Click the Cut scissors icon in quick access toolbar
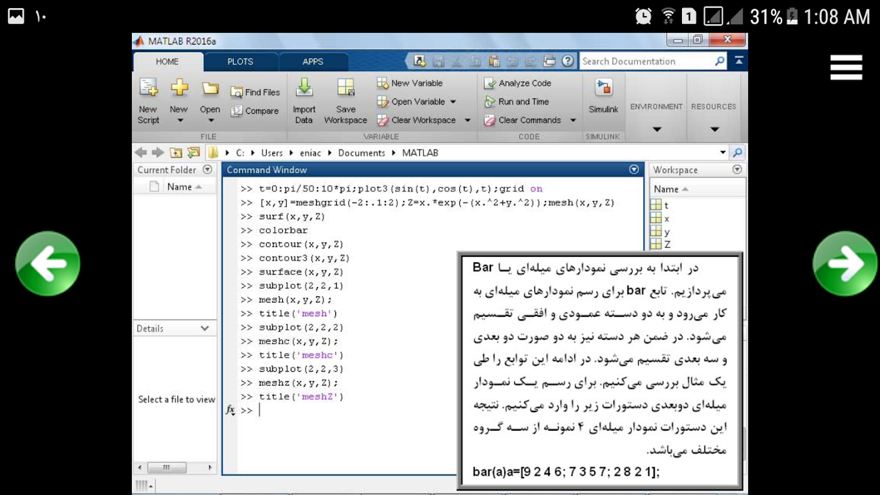The height and width of the screenshot is (495, 880). (x=457, y=61)
